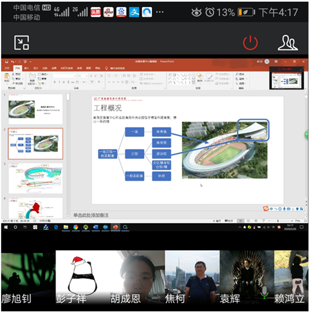309x313 pixels.
Task: Tap the green microphone icon next to 赖鸿立
Action: (265, 292)
